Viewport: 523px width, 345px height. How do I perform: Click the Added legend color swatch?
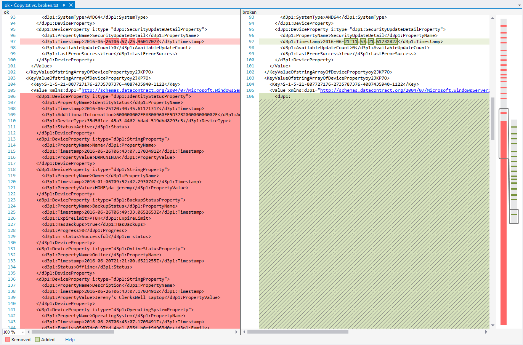point(37,339)
